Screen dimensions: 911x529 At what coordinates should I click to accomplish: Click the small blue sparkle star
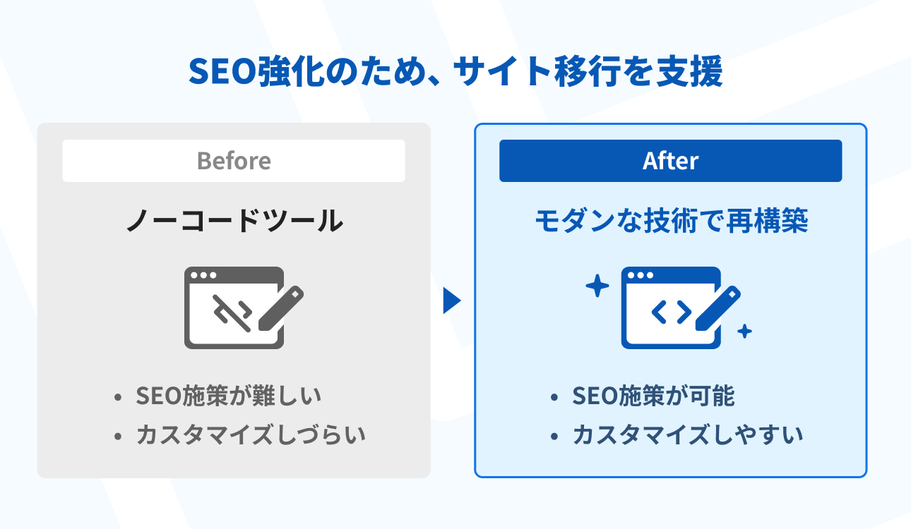coord(744,331)
